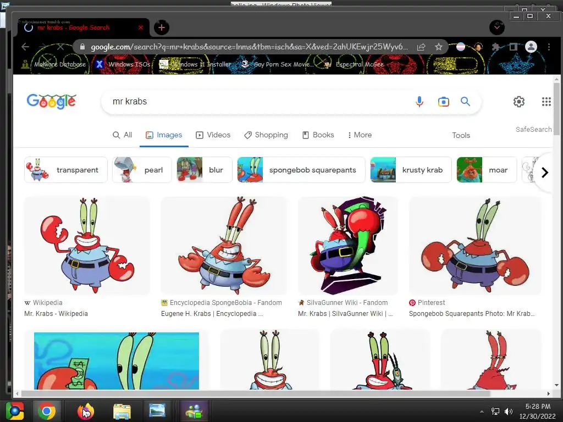The width and height of the screenshot is (563, 422).
Task: Close the mr krabs Google Search tab
Action: coord(141,27)
